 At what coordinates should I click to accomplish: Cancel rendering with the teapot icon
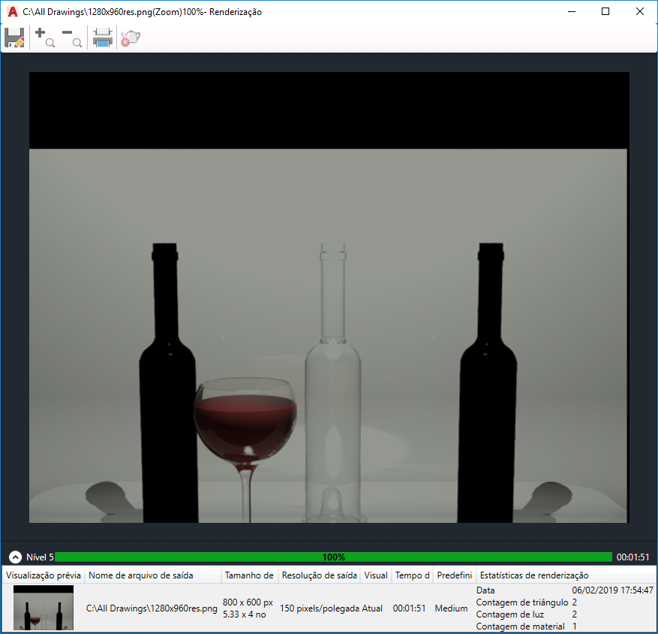click(x=131, y=38)
